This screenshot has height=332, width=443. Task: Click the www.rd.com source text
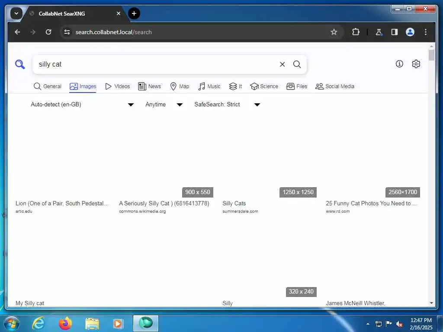point(337,211)
